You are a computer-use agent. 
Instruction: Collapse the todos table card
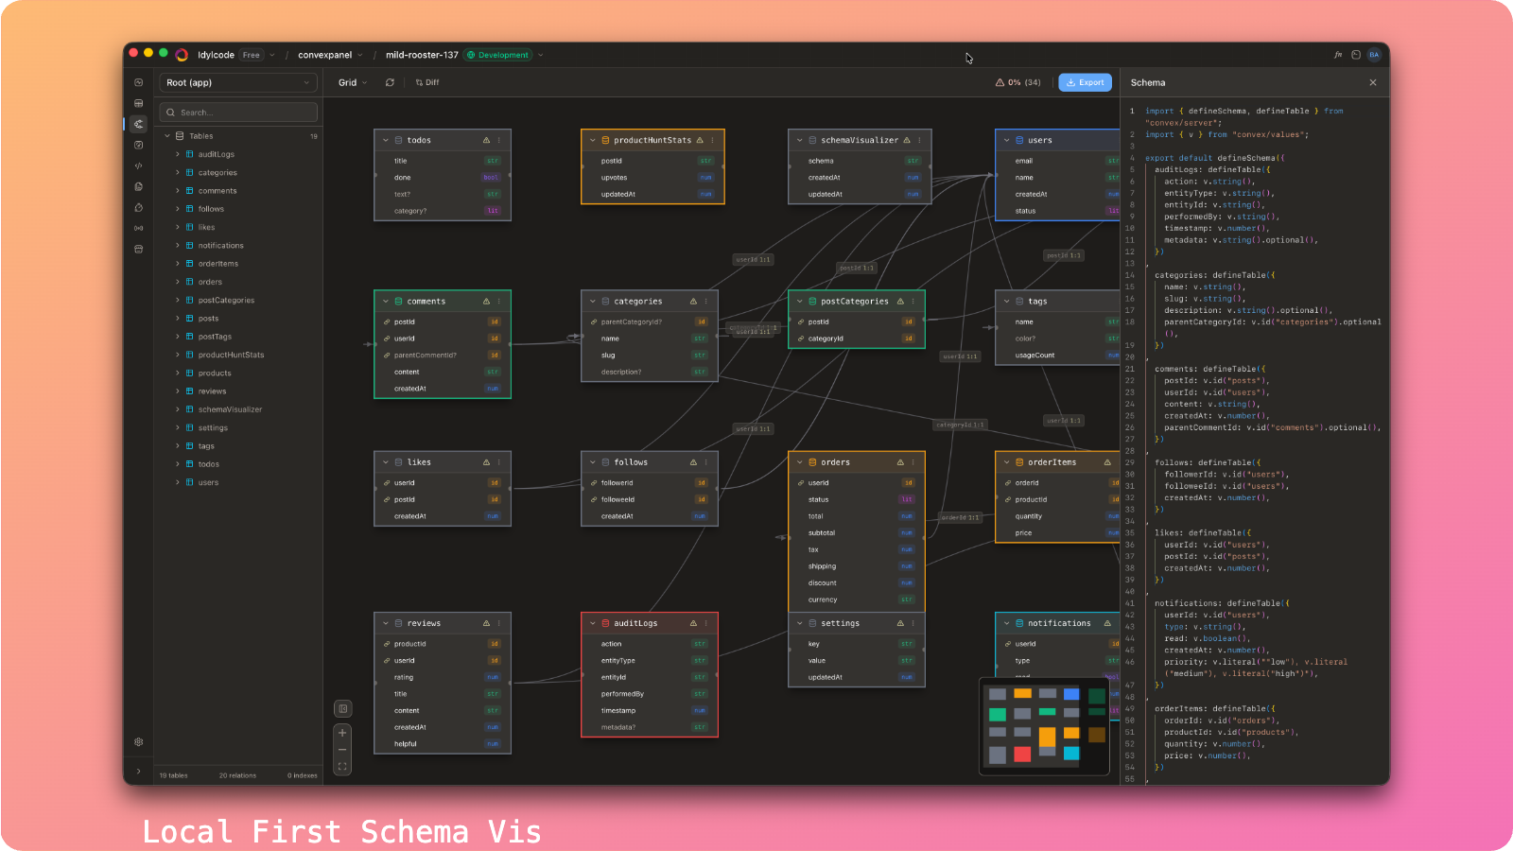pyautogui.click(x=386, y=140)
